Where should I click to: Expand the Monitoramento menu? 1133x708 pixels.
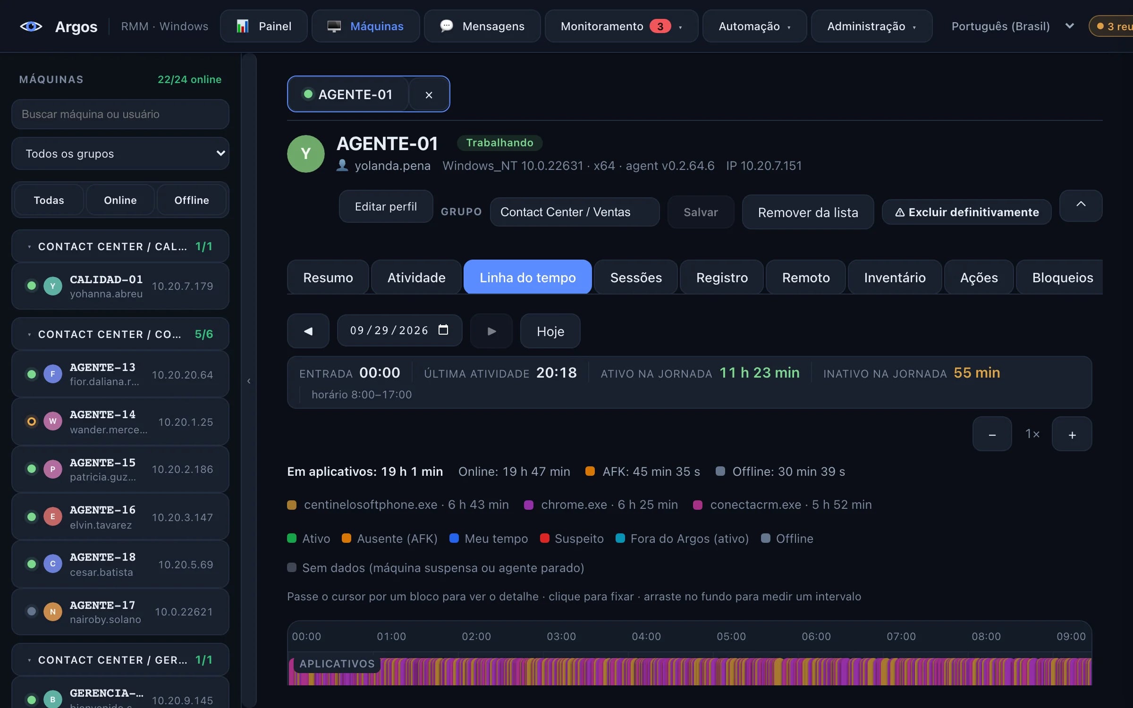(x=621, y=26)
